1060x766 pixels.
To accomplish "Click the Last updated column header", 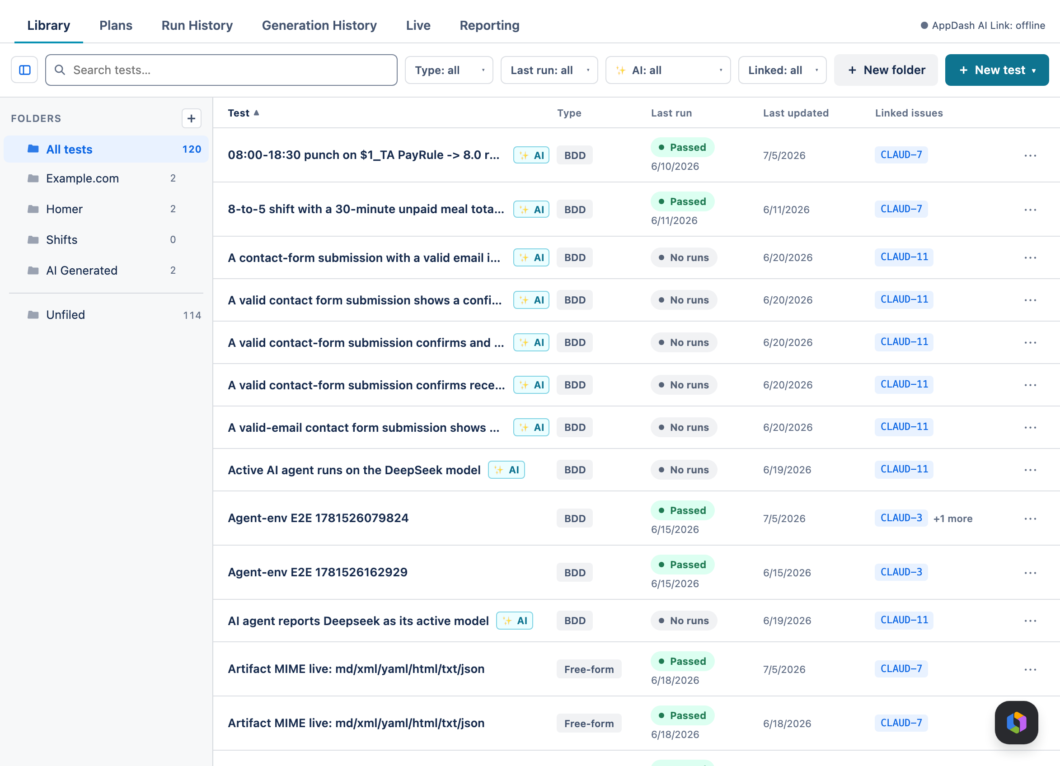I will click(x=796, y=113).
